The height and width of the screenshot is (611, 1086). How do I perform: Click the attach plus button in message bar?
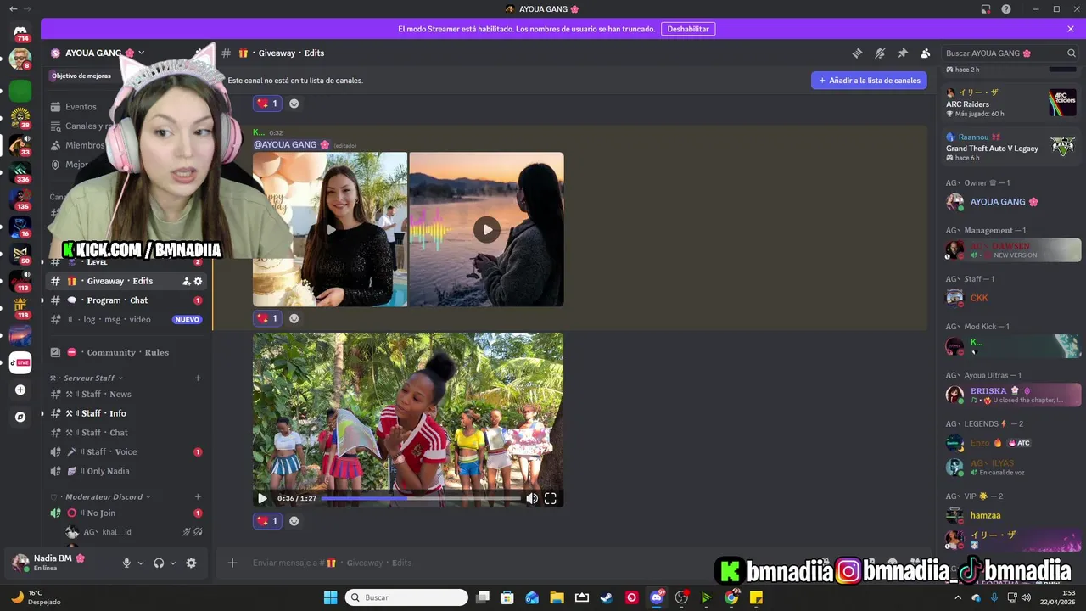pos(232,563)
